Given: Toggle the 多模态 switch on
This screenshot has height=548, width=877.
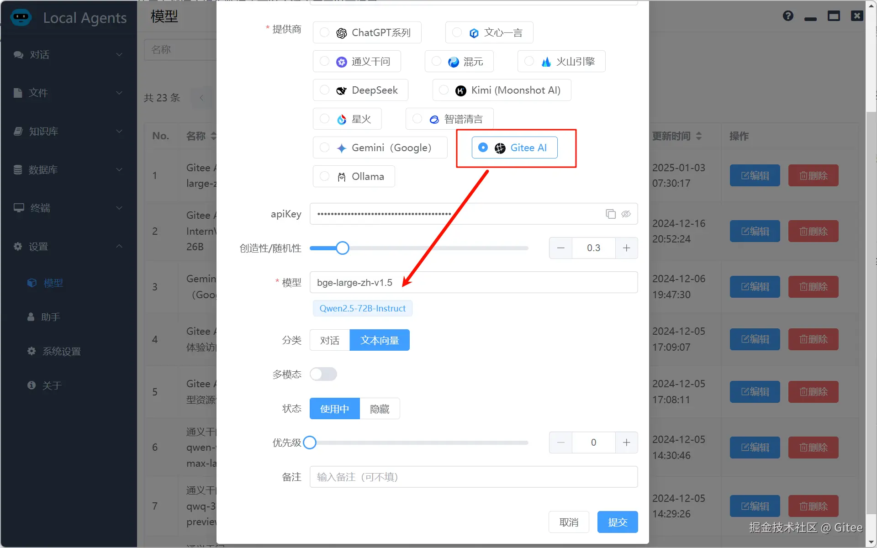Looking at the screenshot, I should 323,374.
